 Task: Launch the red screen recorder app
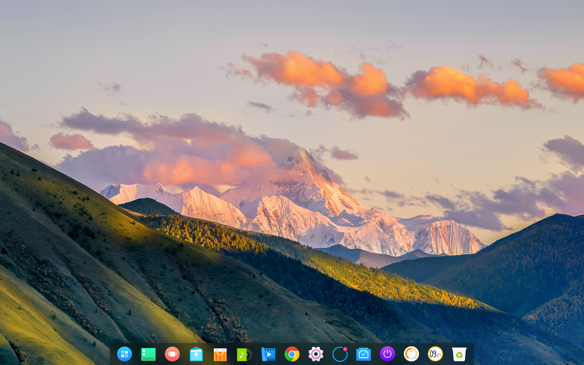(x=172, y=354)
